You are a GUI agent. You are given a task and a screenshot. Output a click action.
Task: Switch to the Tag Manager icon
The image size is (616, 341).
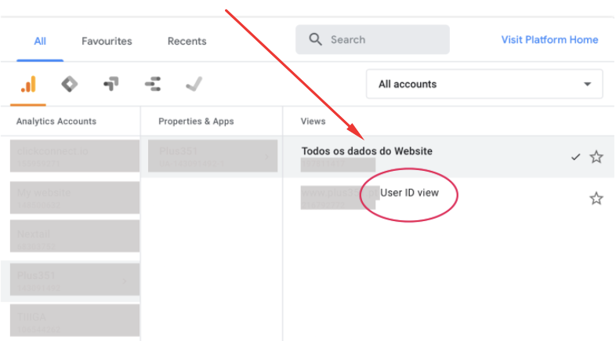(x=111, y=84)
